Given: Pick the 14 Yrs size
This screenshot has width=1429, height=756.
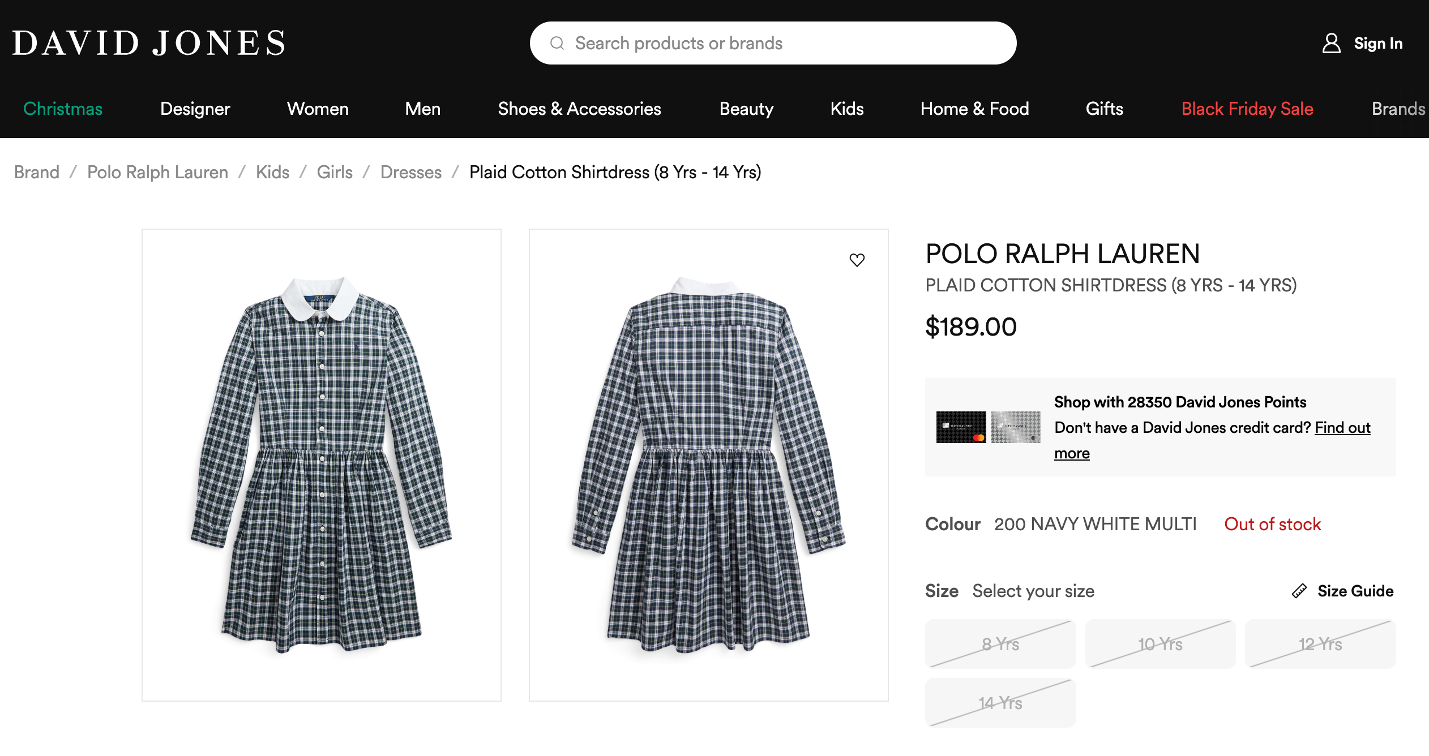Looking at the screenshot, I should (x=1000, y=703).
